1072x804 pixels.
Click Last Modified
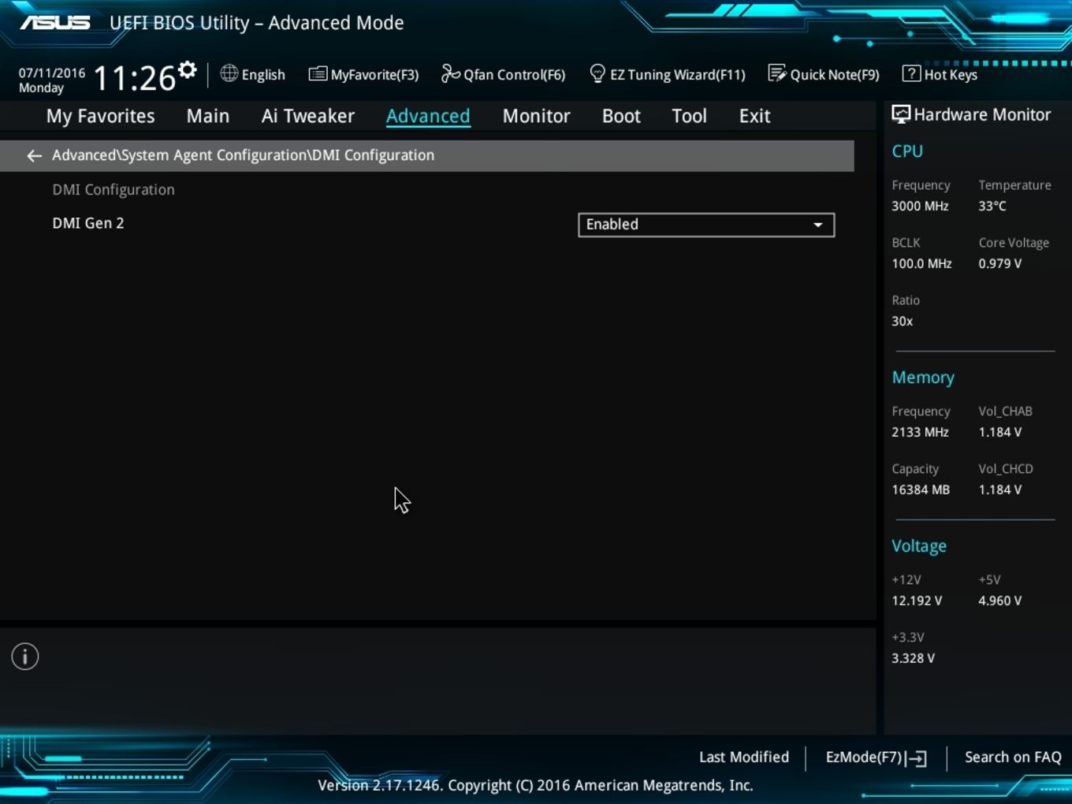coord(744,757)
